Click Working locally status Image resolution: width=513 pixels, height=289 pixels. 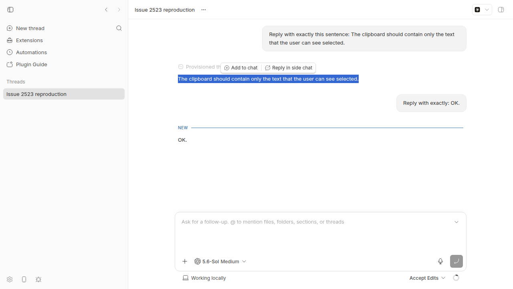point(204,278)
